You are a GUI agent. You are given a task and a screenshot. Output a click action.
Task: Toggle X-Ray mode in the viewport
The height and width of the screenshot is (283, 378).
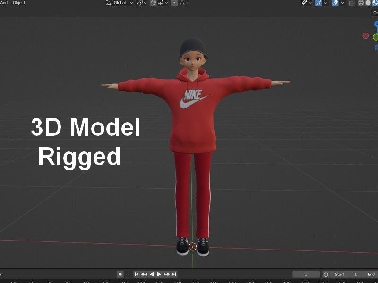(352, 3)
